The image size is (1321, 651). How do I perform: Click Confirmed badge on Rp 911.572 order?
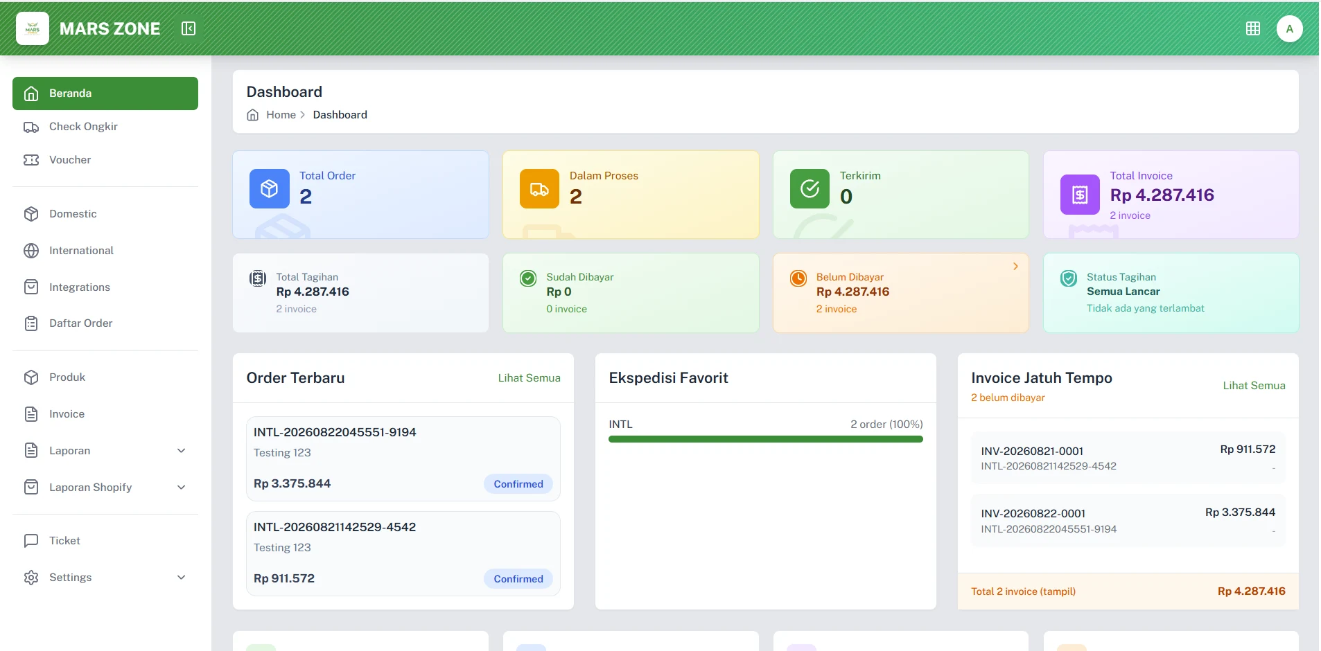pyautogui.click(x=518, y=579)
